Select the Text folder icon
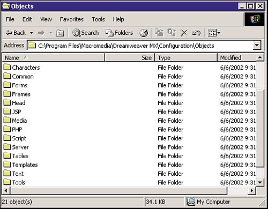The height and width of the screenshot is (209, 268). pos(7,173)
